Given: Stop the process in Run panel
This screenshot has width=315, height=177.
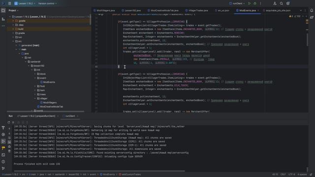Looking at the screenshot, I should (13, 122).
